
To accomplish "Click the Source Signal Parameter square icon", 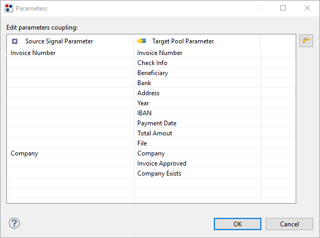I will click(15, 41).
